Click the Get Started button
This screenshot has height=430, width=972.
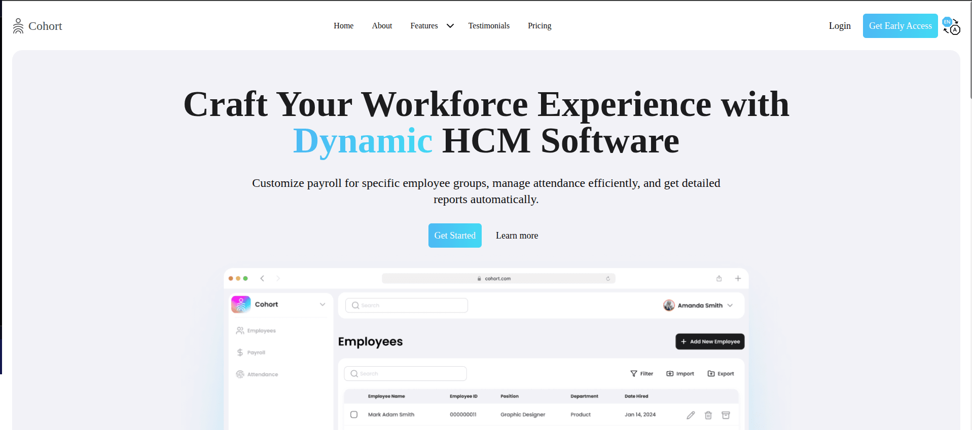[455, 236]
